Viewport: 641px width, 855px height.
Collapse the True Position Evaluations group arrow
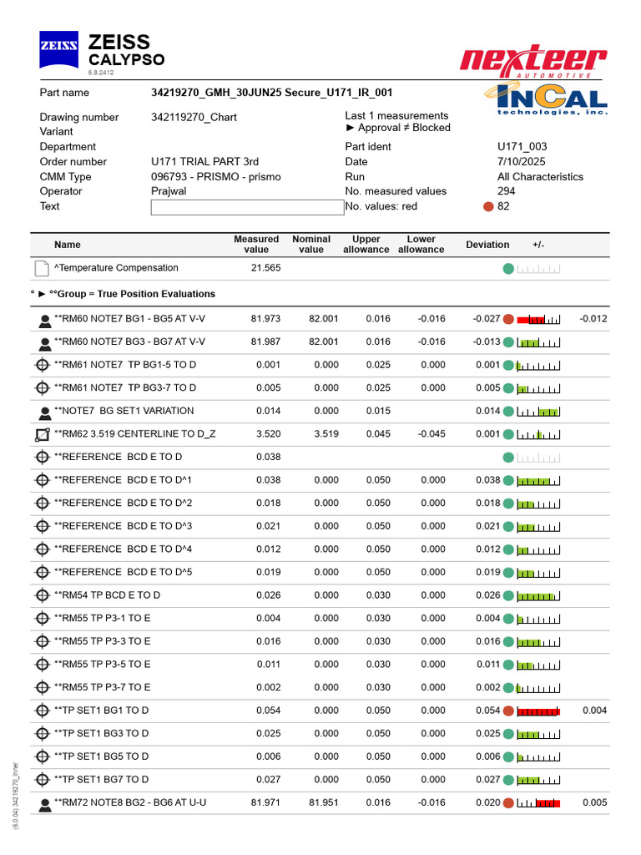click(x=42, y=294)
